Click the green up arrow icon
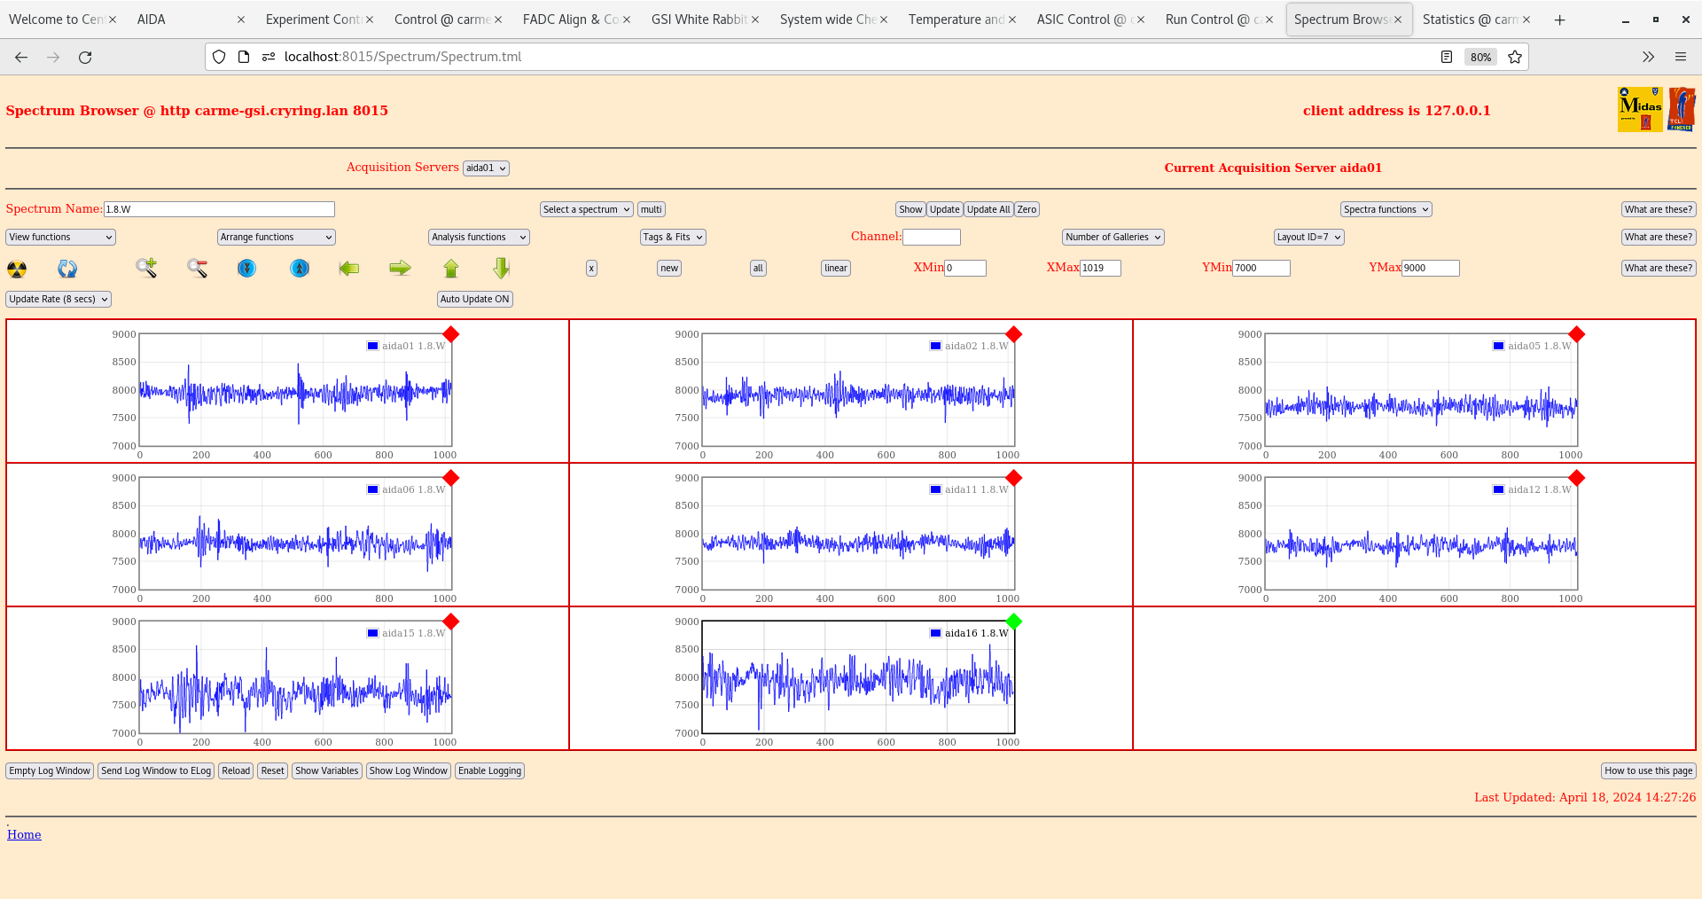1702x899 pixels. pos(451,268)
